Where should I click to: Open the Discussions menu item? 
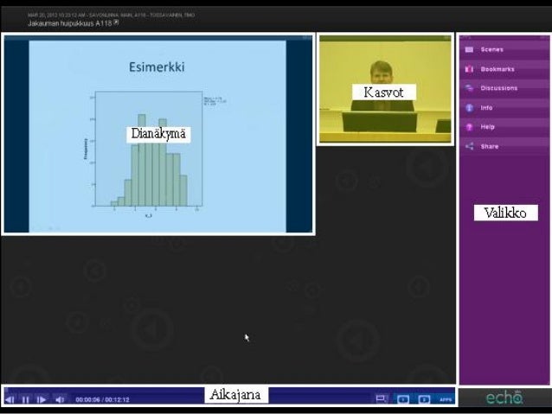tap(504, 88)
